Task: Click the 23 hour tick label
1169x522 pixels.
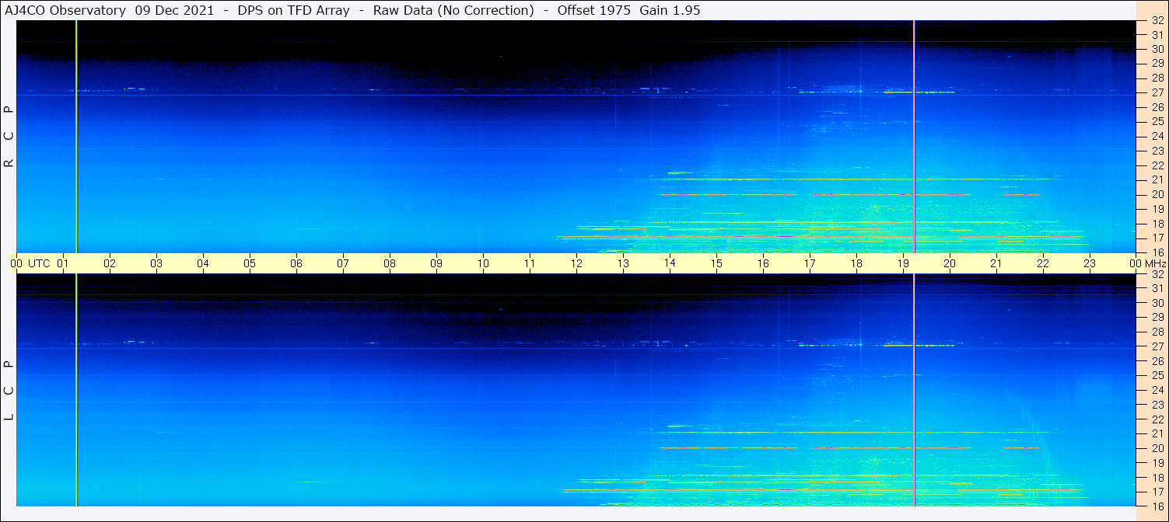Action: 1090,263
